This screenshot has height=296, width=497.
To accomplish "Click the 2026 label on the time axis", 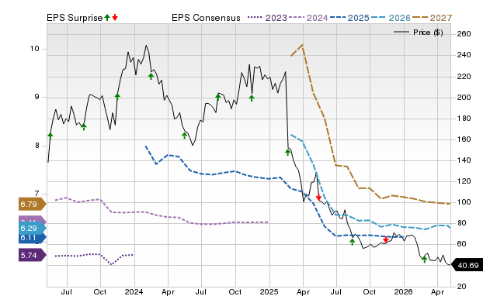I will [x=404, y=291].
